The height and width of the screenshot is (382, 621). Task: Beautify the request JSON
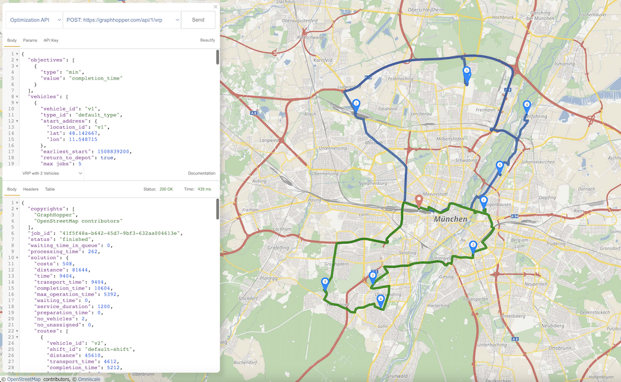click(x=207, y=40)
